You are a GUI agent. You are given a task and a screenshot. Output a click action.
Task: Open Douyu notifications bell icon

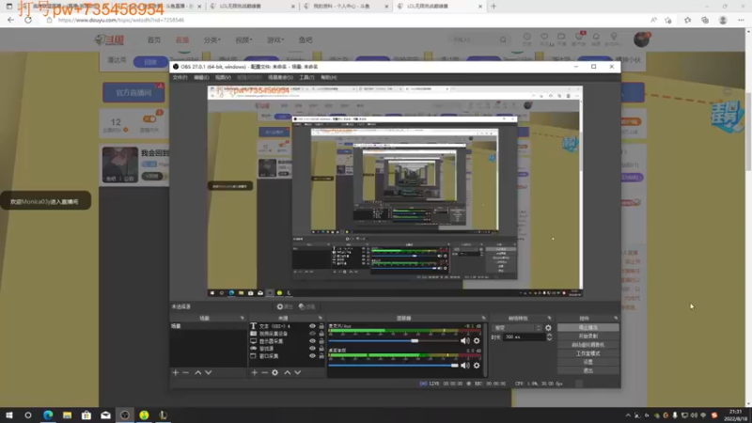coord(596,37)
